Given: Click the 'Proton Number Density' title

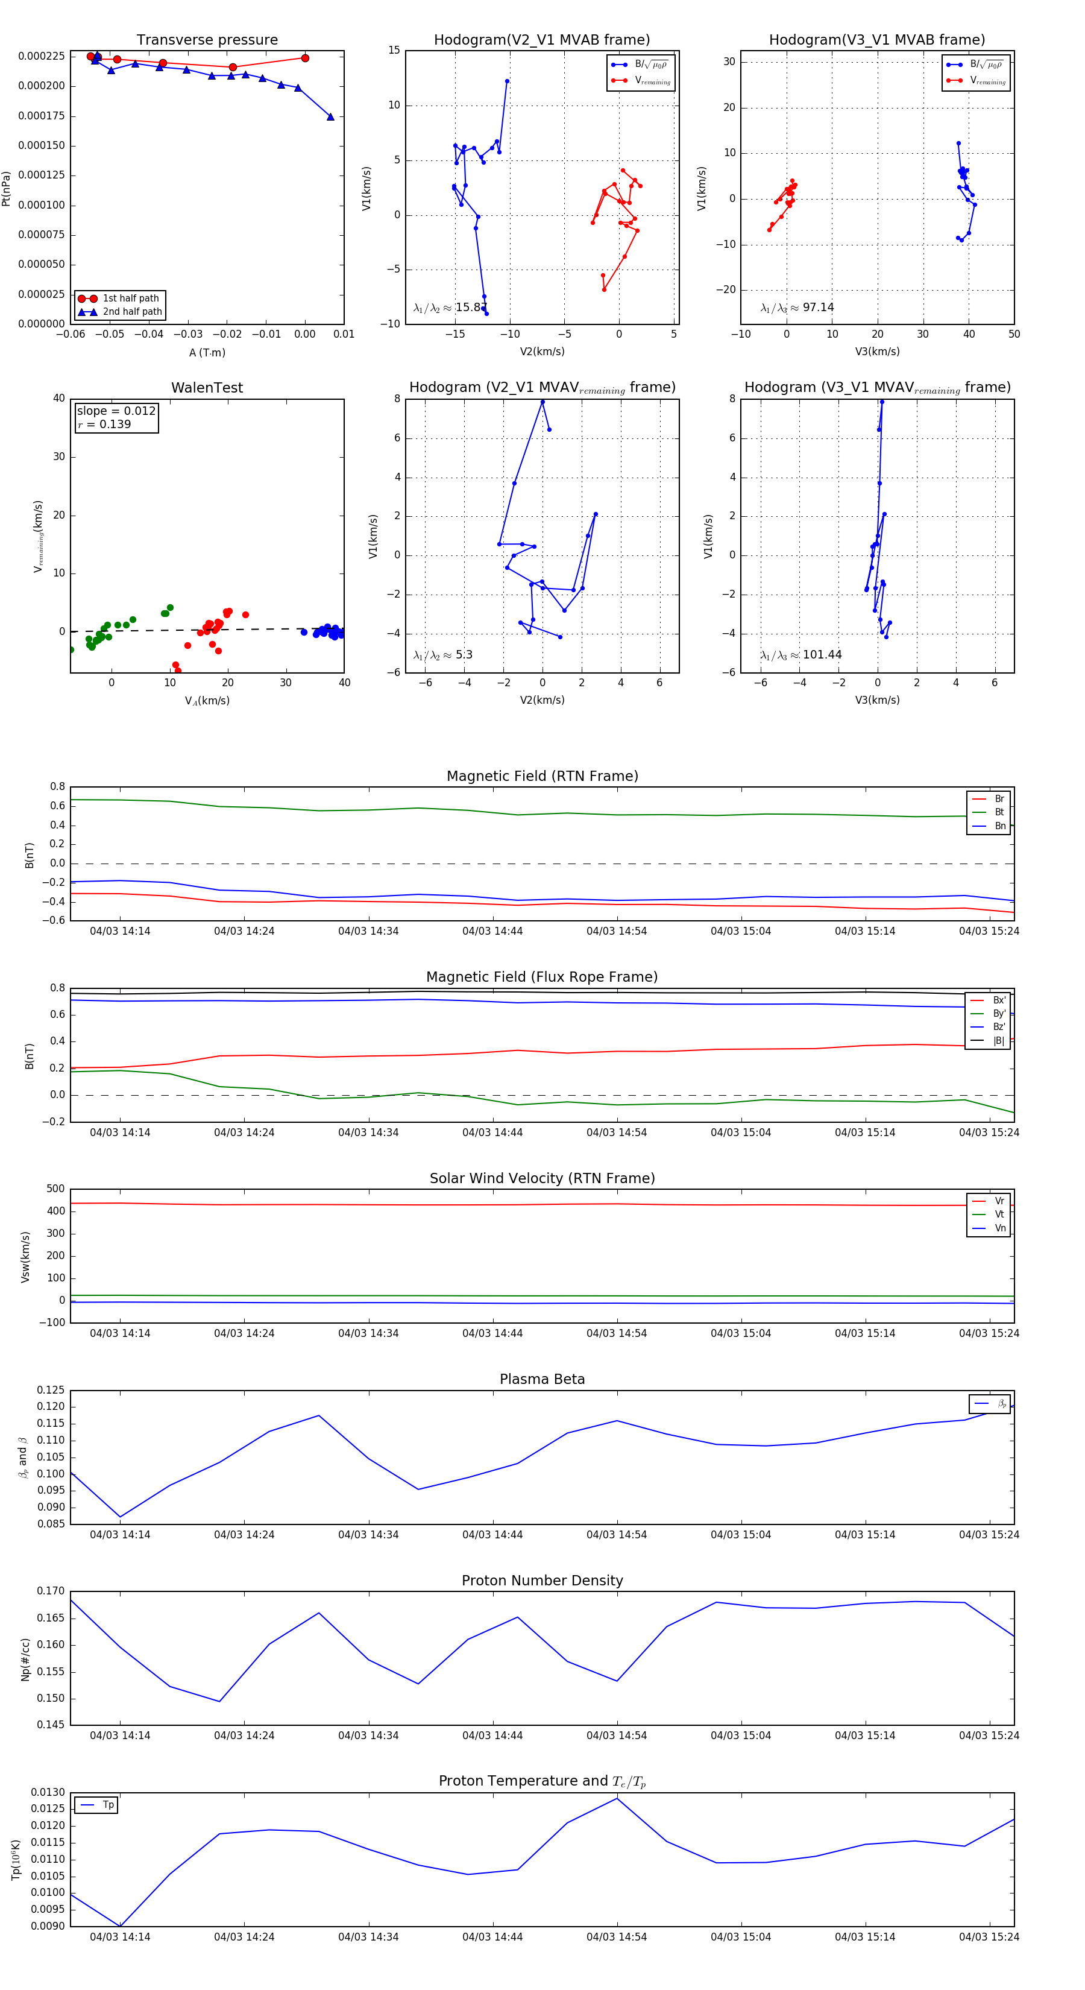Looking at the screenshot, I should click(542, 1581).
